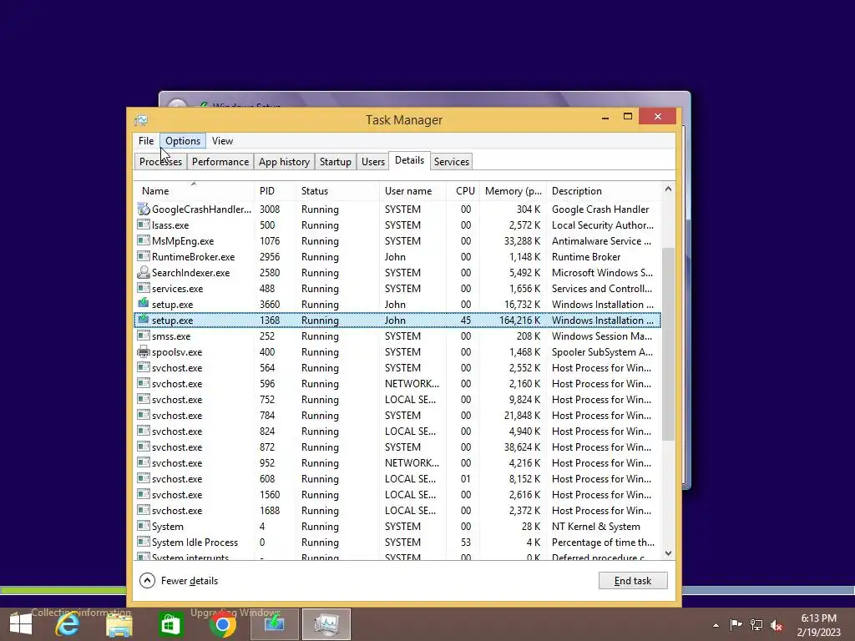
Task: Click the lsass.exe process icon
Action: 144,225
